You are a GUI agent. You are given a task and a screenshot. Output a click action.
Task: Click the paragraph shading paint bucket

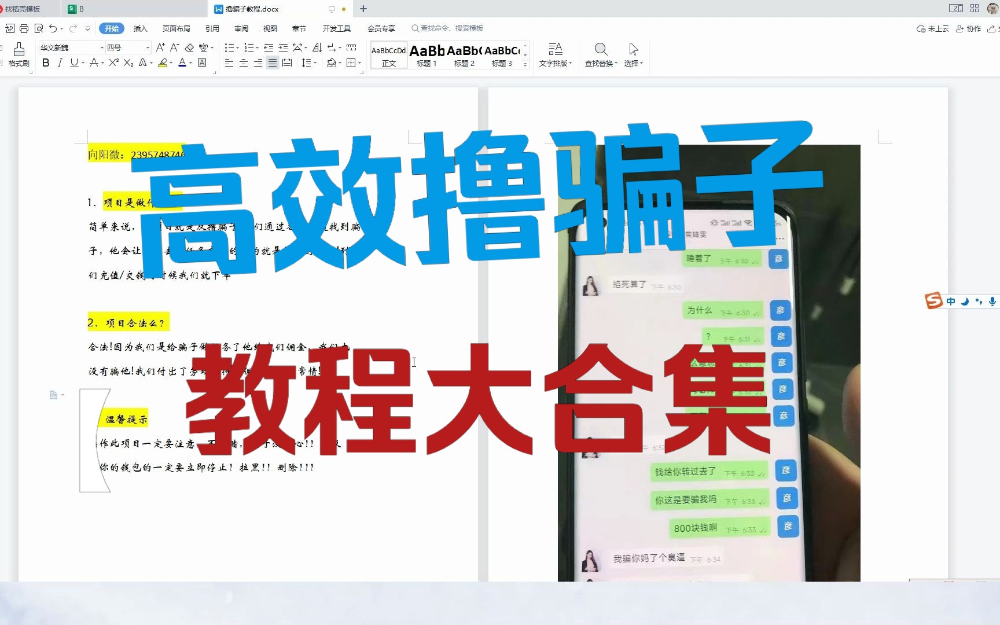(x=332, y=62)
